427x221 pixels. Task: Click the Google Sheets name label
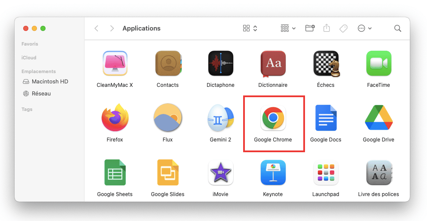click(115, 194)
